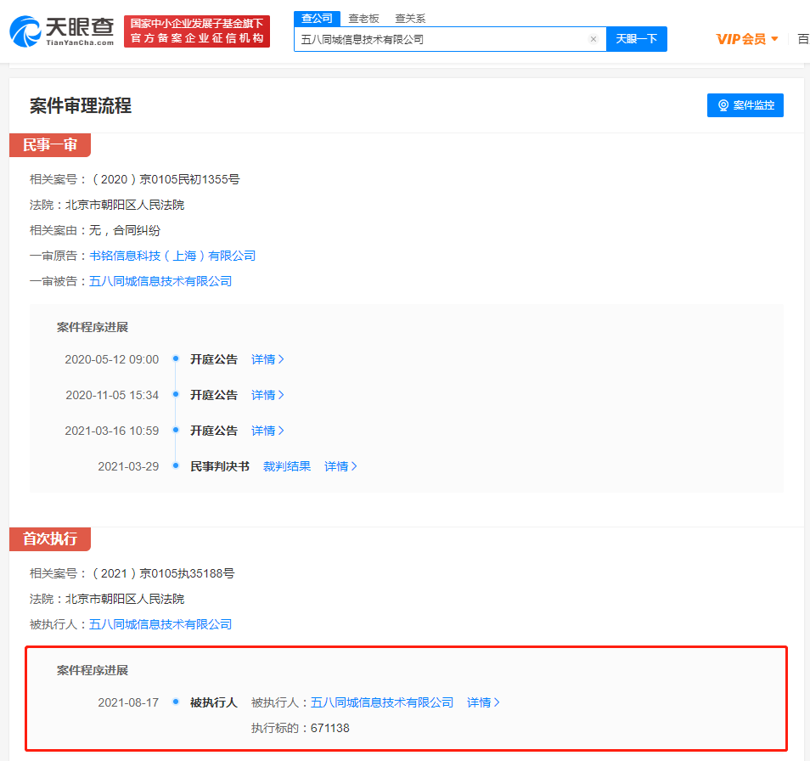Click the 2021-03-29 timeline dot
This screenshot has height=761, width=810.
[x=176, y=465]
